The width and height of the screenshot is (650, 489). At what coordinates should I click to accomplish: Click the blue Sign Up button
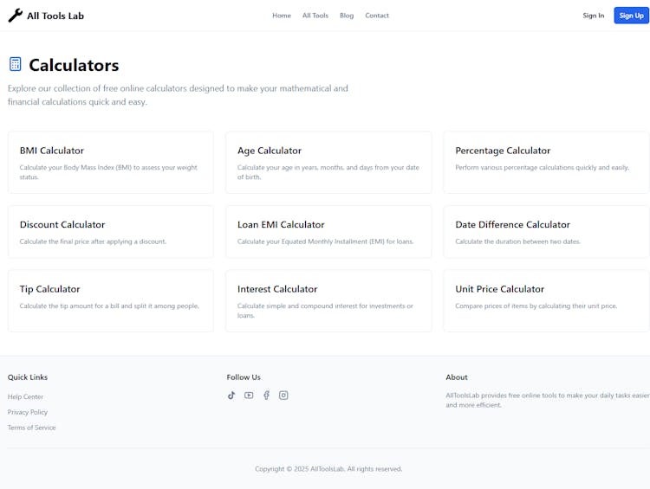pyautogui.click(x=631, y=16)
